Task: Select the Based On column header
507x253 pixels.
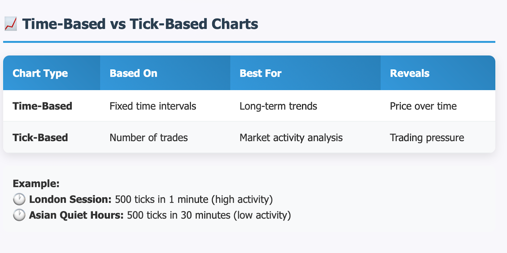Action: tap(133, 73)
